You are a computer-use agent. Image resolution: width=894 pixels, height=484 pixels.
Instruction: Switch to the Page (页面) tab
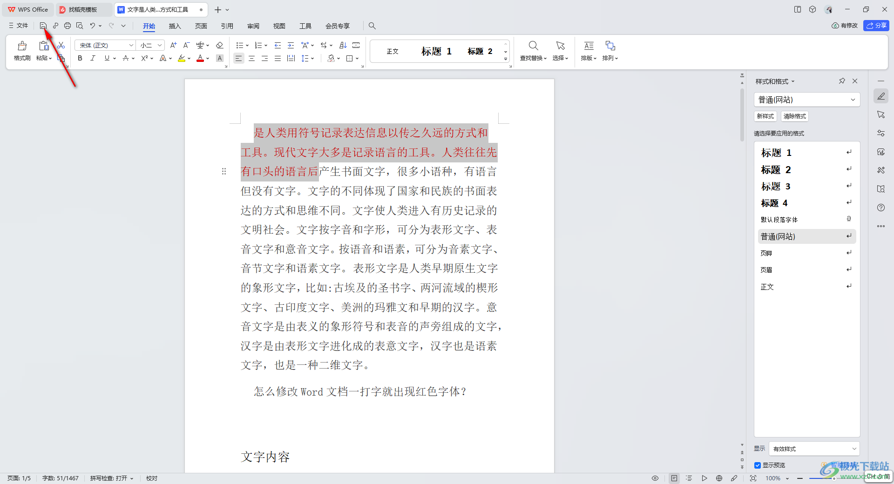(201, 26)
